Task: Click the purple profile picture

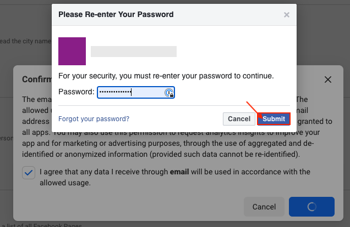Action: point(72,51)
